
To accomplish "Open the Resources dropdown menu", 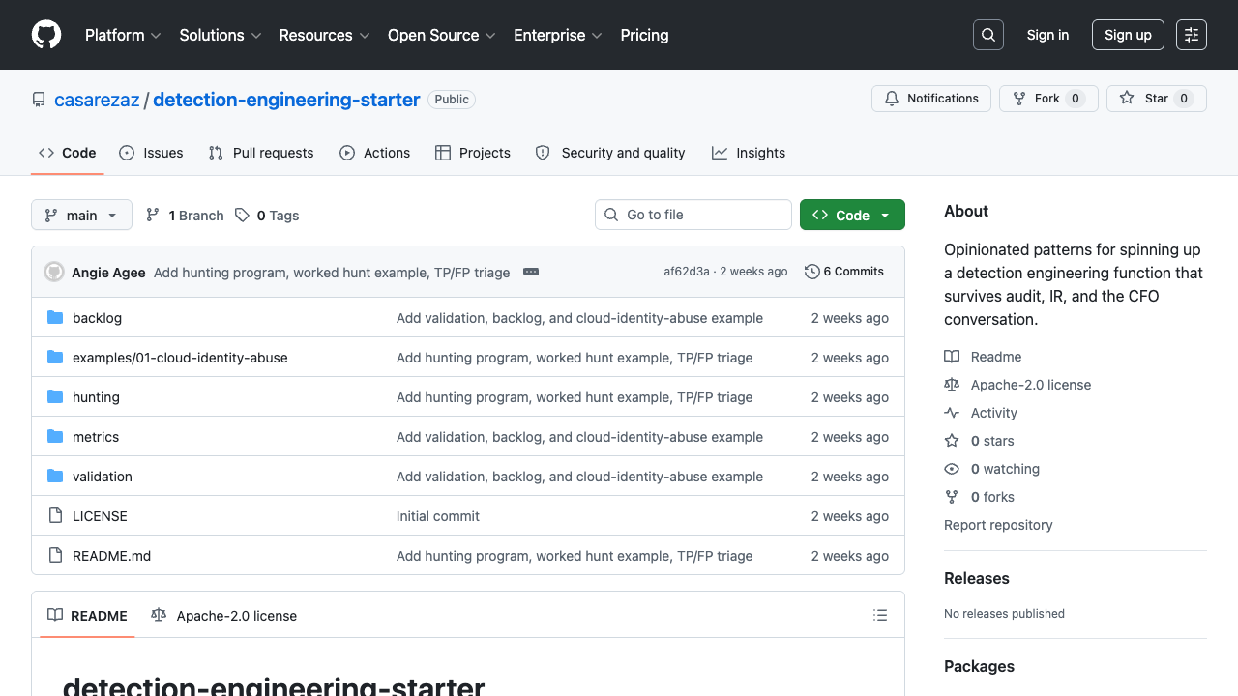I will (324, 35).
